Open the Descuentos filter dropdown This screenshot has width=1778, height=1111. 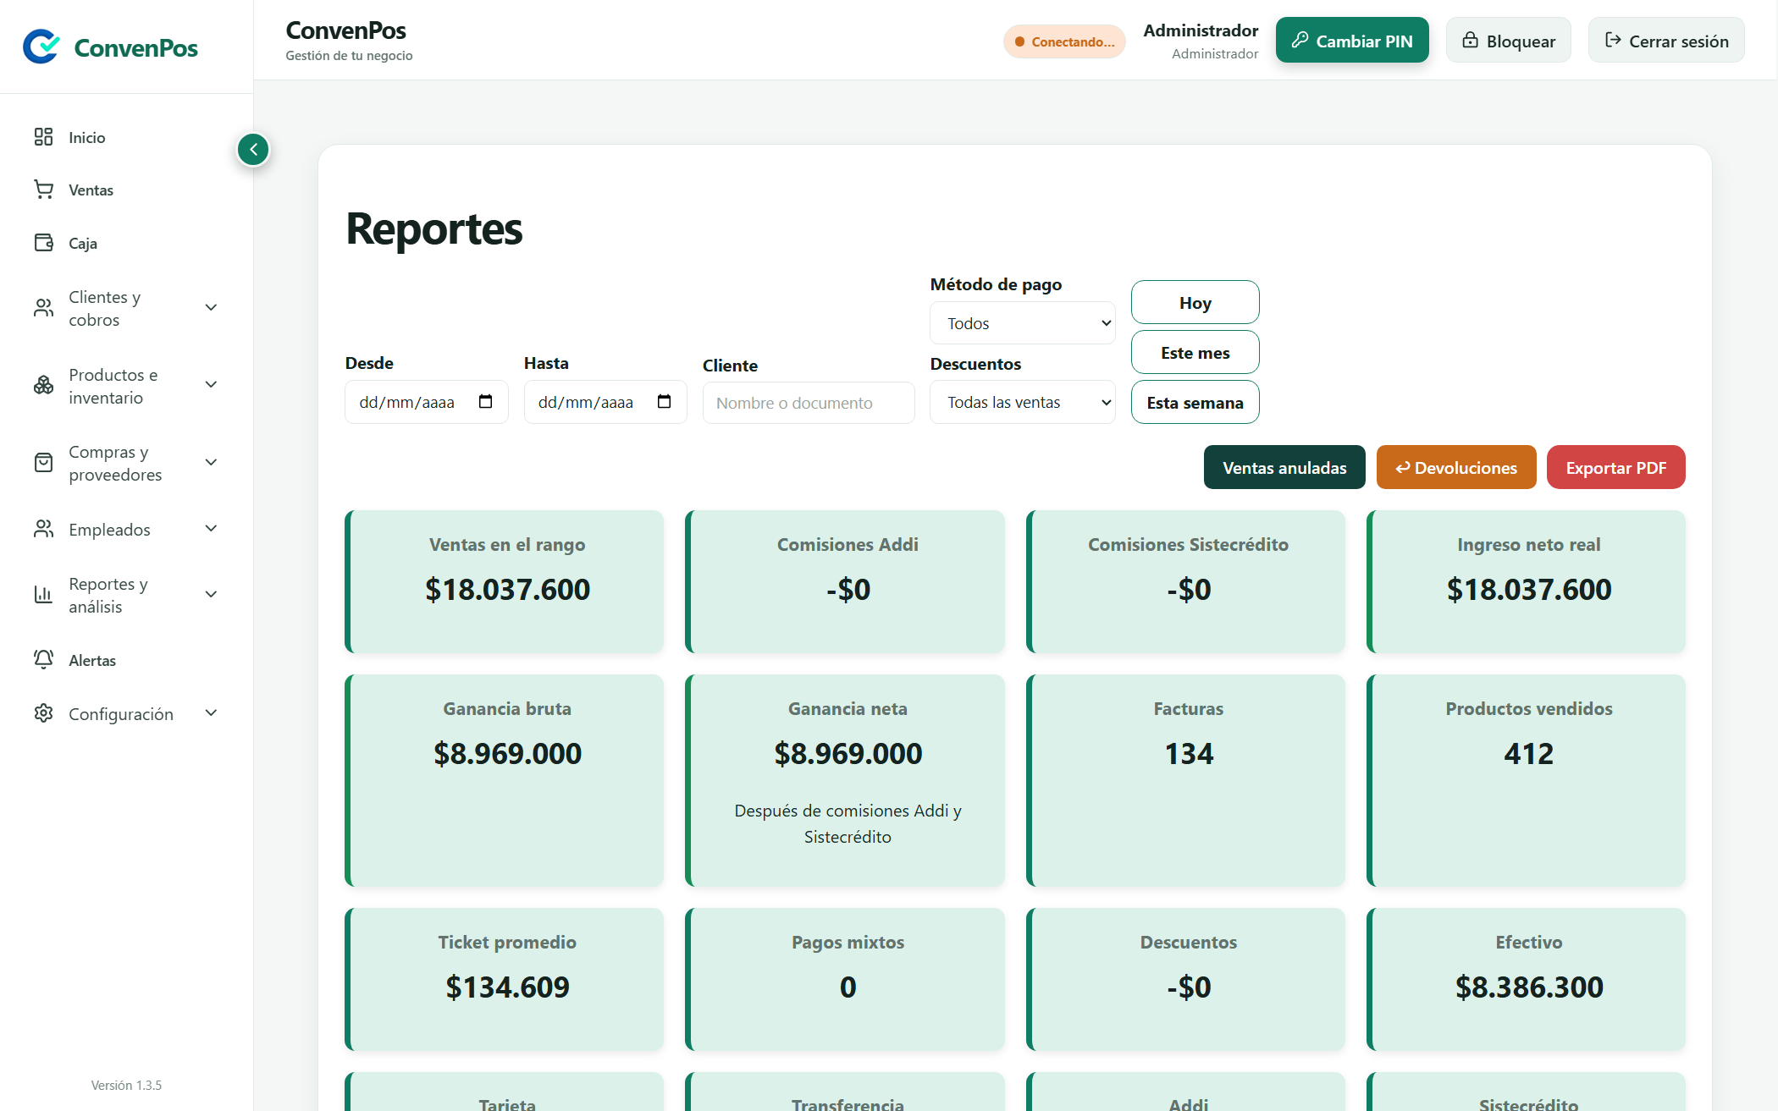(x=1022, y=402)
